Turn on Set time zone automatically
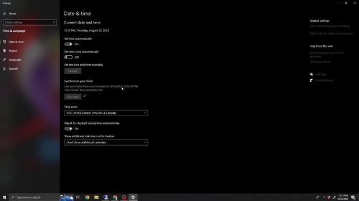Image resolution: width=359 pixels, height=201 pixels. point(68,57)
